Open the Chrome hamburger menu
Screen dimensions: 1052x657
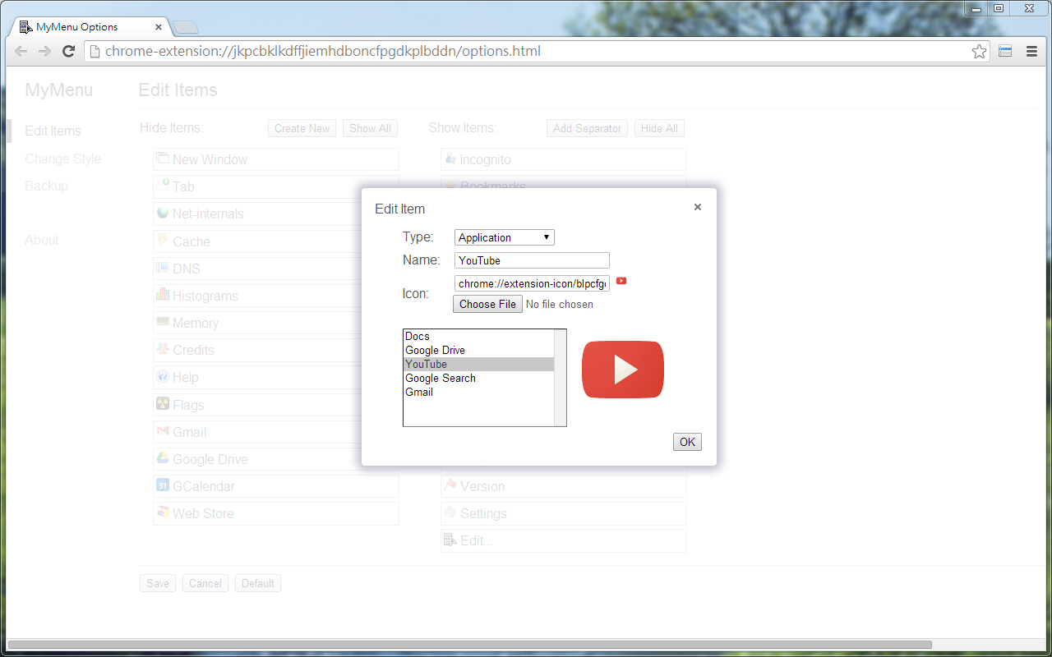click(1031, 51)
